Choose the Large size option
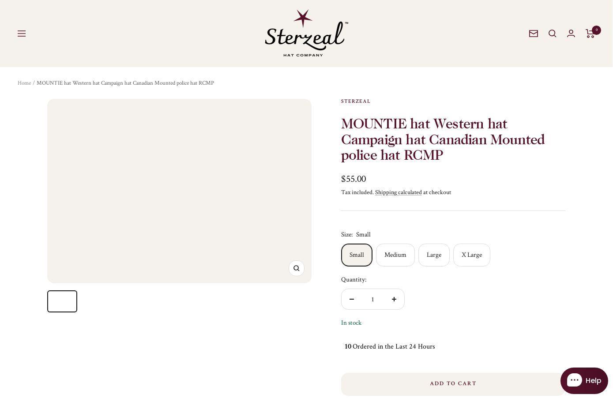This screenshot has width=613, height=398. coord(434,255)
